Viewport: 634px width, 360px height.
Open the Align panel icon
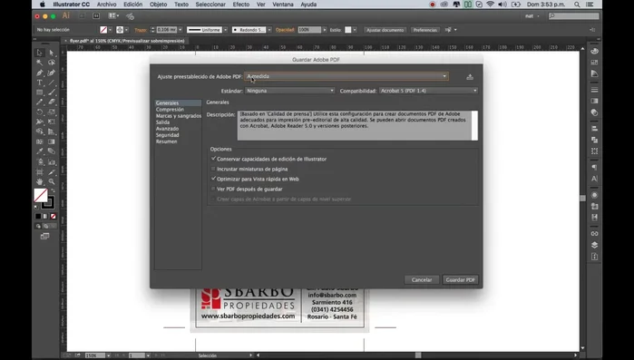[594, 129]
